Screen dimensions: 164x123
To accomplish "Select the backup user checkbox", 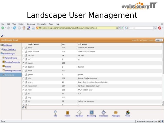I will [x=23, y=55].
